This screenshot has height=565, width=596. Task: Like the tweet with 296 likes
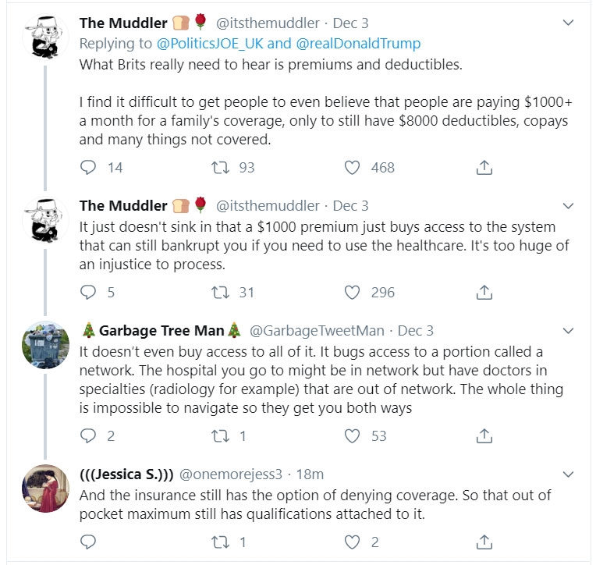[x=352, y=293]
